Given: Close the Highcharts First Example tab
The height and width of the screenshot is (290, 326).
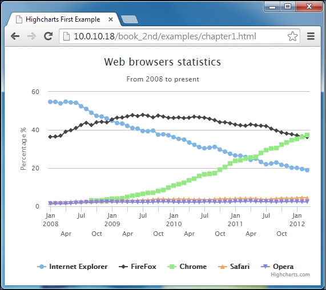Looking at the screenshot, I should 111,19.
